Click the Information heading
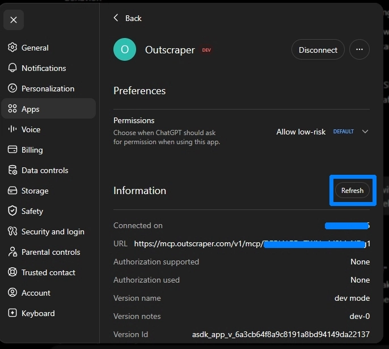 tap(139, 190)
